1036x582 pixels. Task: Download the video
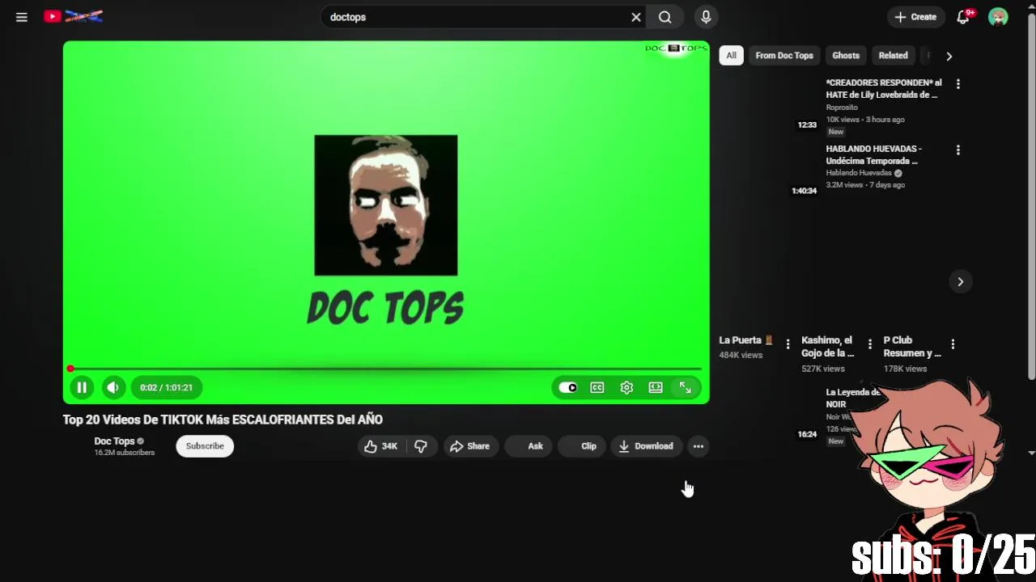coord(646,446)
